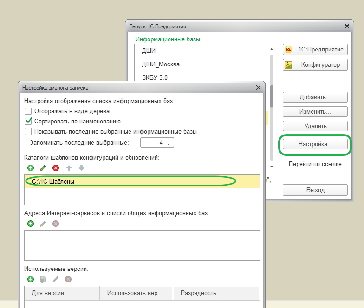Move template catalog down with arrow

[81, 168]
